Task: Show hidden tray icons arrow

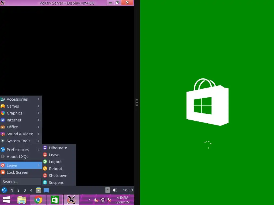Action: click(x=89, y=200)
